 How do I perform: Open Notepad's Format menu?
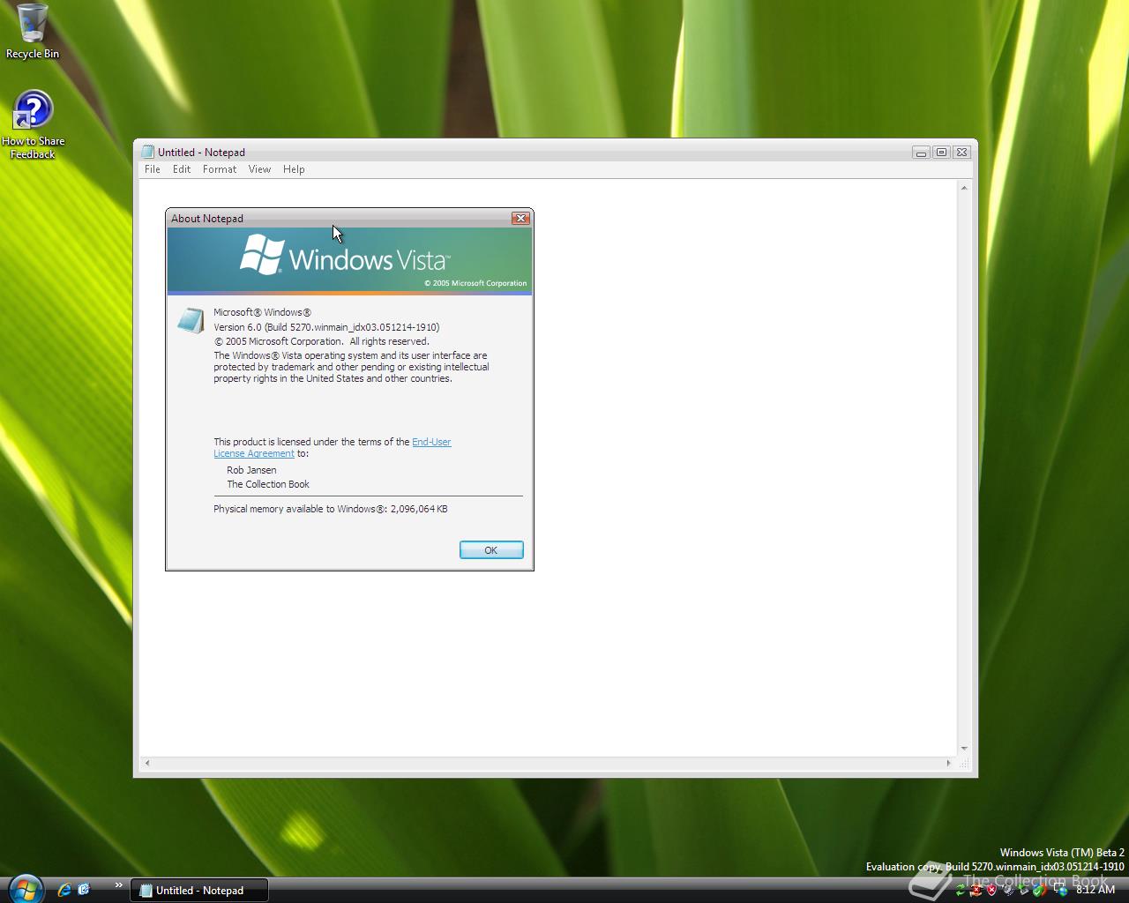[220, 169]
